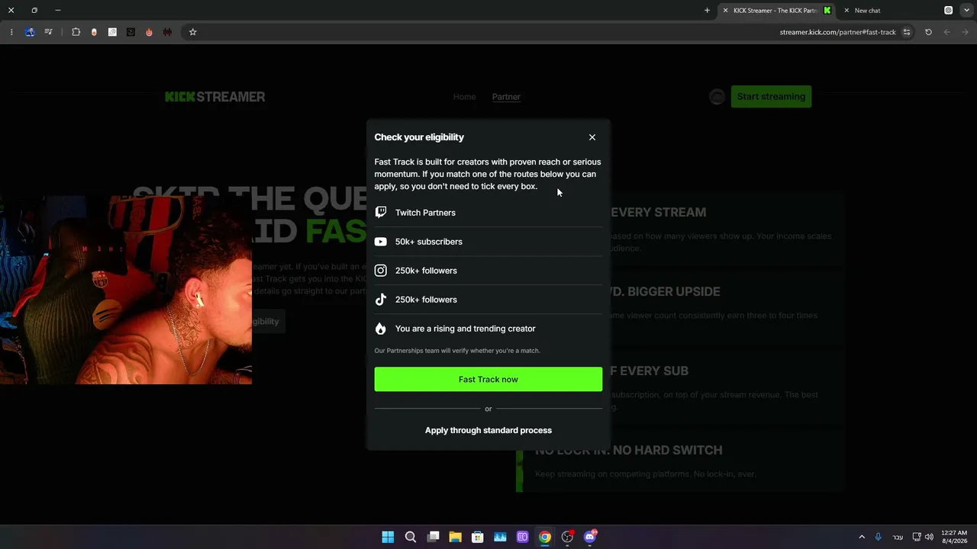Open the purple app on the taskbar
Screen dimensions: 977x549
[x=523, y=537]
